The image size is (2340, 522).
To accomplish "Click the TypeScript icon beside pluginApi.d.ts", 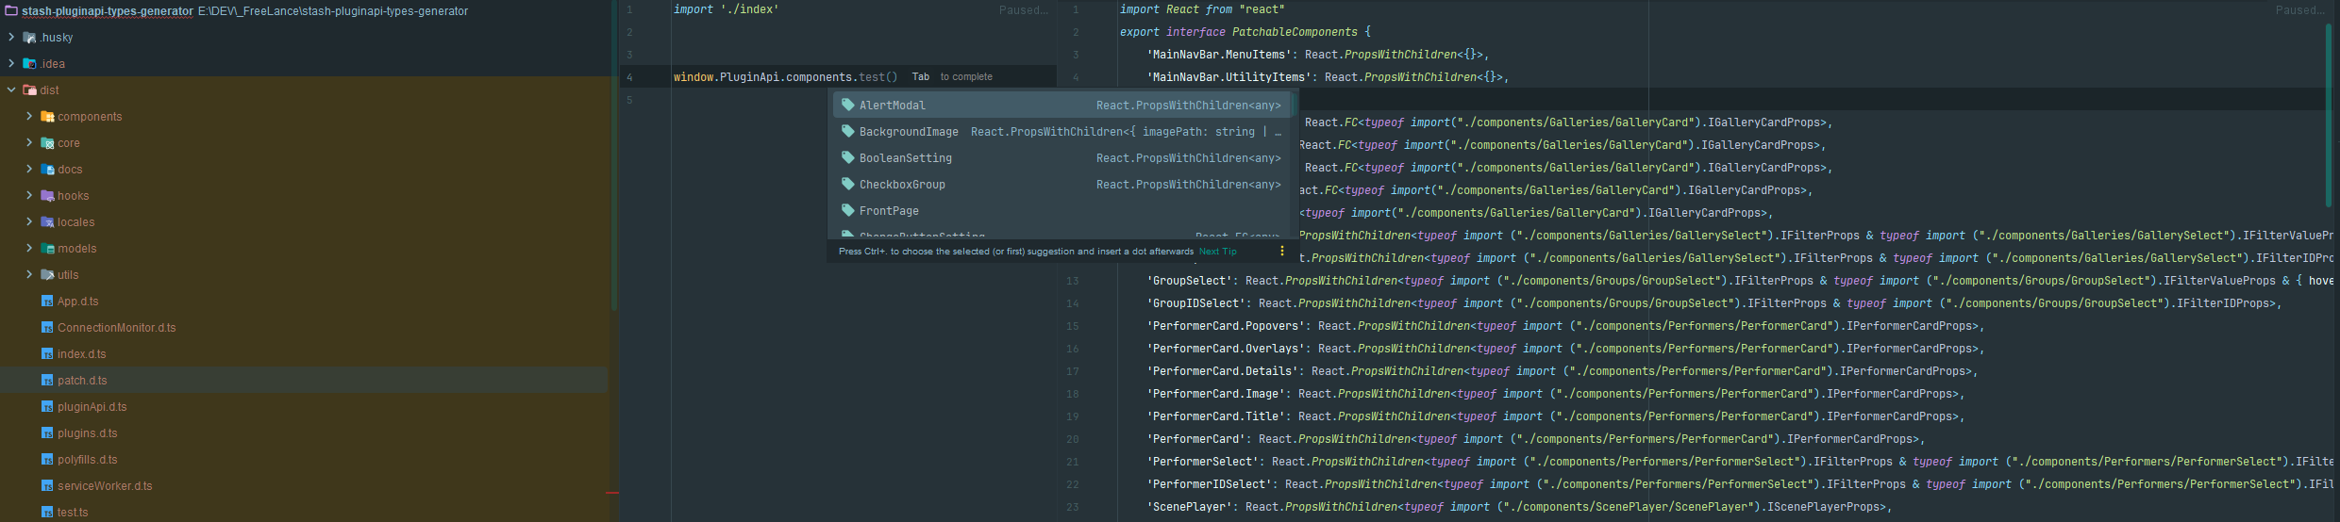I will [x=47, y=407].
